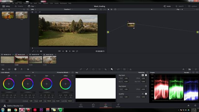199x112 pixels.
Task: Toggle loop playback
Action: click(77, 51)
